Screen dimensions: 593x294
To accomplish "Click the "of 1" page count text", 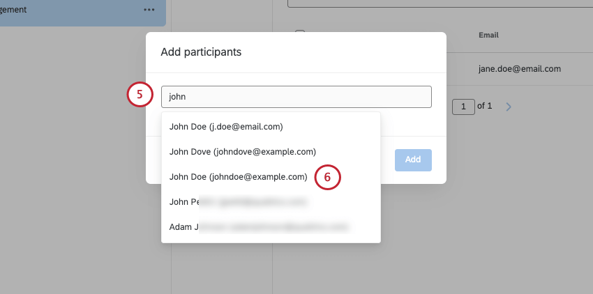I will [x=485, y=106].
